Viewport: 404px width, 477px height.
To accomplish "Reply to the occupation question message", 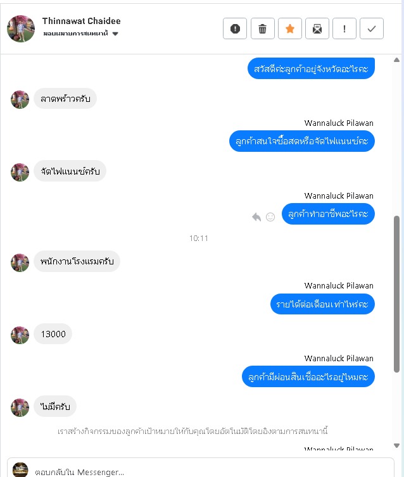I will [x=256, y=217].
